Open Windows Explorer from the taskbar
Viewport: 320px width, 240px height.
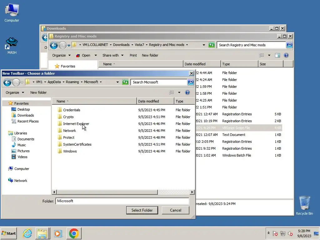coord(42,233)
